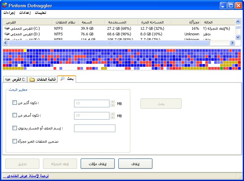Screen dimensions: 244x181
Task: Click the yellow block in drive map top row
Action: (25, 51)
